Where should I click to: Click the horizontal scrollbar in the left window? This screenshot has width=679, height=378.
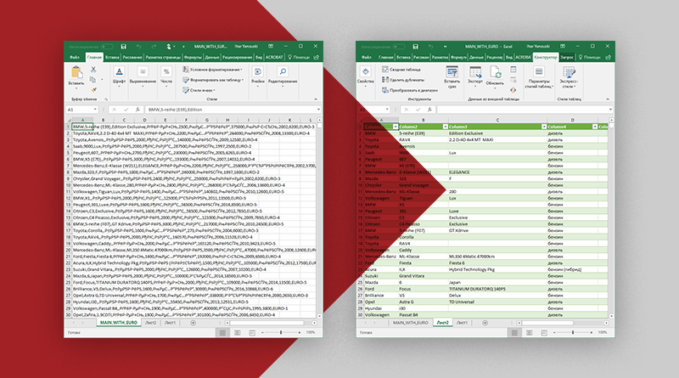click(x=270, y=323)
